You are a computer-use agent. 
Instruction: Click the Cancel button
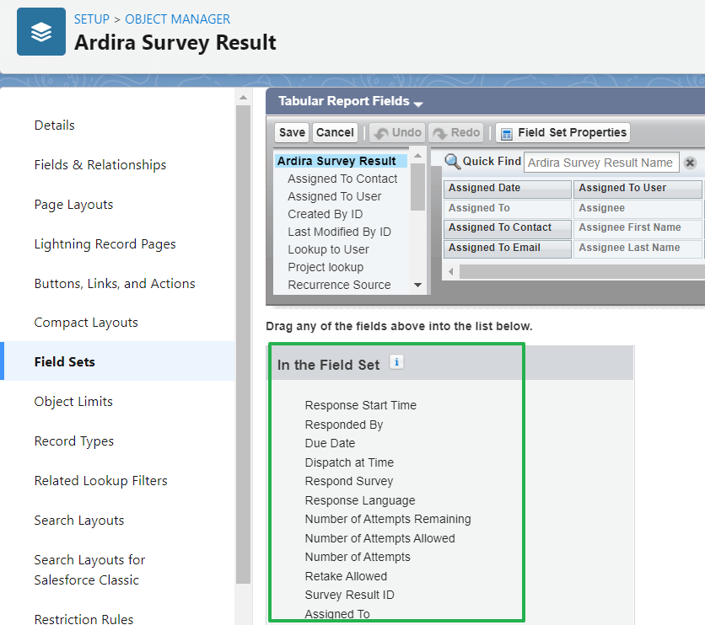pyautogui.click(x=334, y=132)
